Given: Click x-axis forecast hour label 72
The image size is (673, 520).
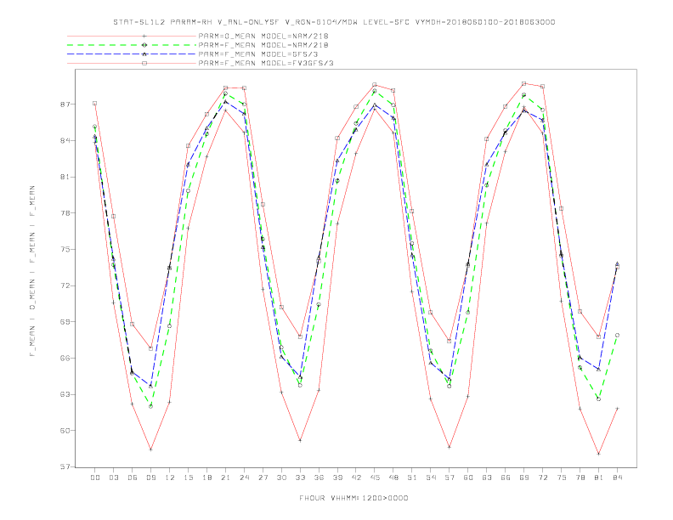Looking at the screenshot, I should point(542,478).
